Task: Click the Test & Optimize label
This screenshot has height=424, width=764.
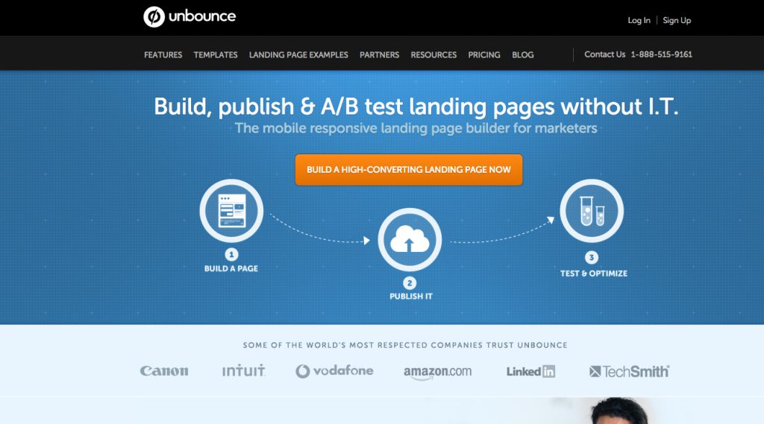Action: (593, 273)
